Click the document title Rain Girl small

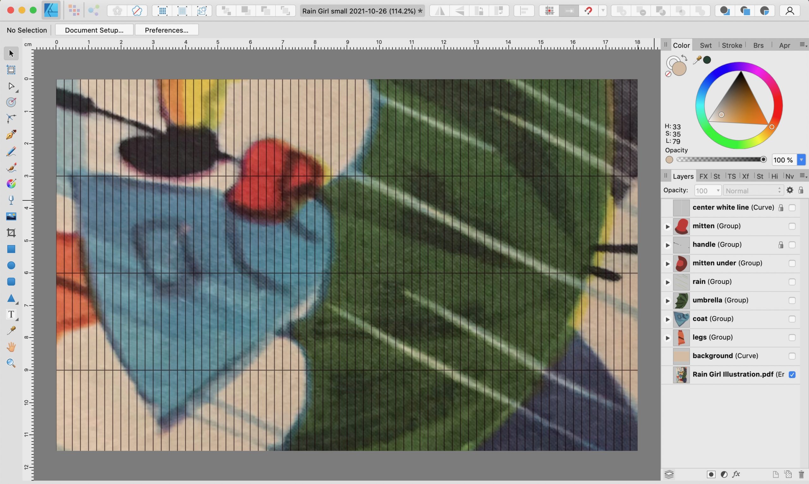click(362, 10)
